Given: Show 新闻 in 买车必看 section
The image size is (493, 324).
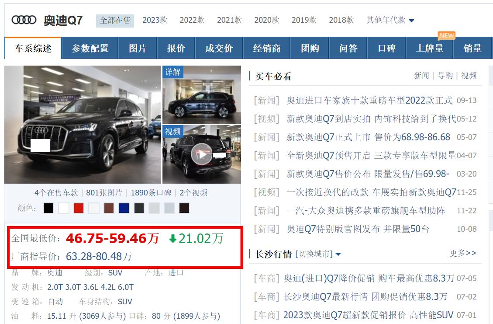Looking at the screenshot, I should click(x=421, y=76).
